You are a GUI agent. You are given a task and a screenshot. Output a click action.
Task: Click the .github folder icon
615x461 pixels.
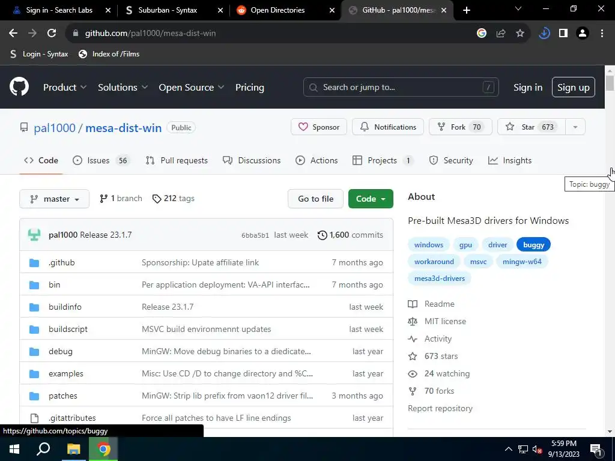pos(34,263)
